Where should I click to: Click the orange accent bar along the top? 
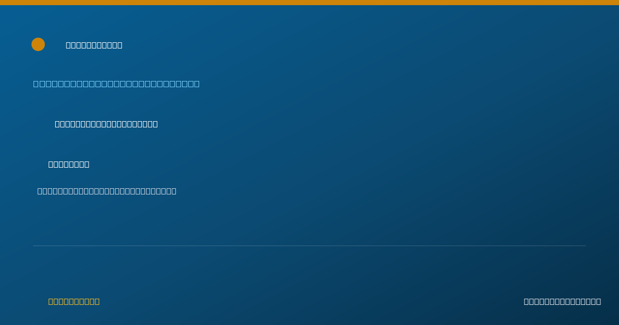coord(309,3)
